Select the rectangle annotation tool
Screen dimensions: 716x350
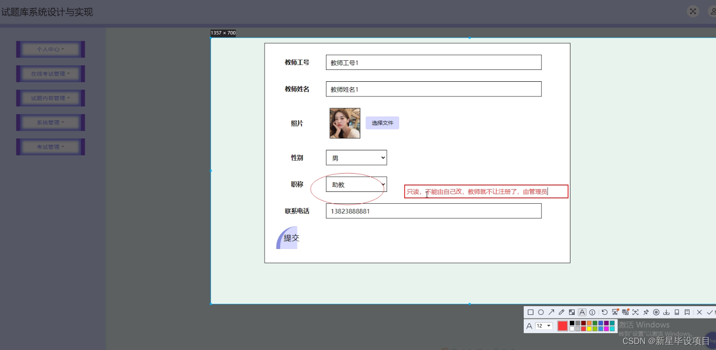click(x=530, y=312)
